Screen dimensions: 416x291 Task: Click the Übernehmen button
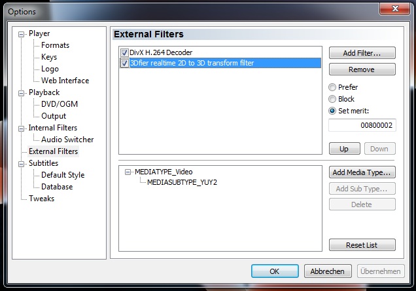click(381, 271)
